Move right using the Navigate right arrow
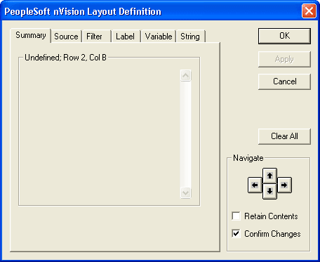The width and height of the screenshot is (320, 262). (x=284, y=185)
